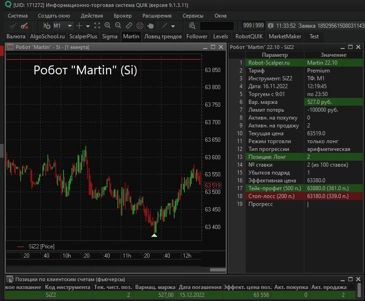Open the Система menu

[18, 16]
